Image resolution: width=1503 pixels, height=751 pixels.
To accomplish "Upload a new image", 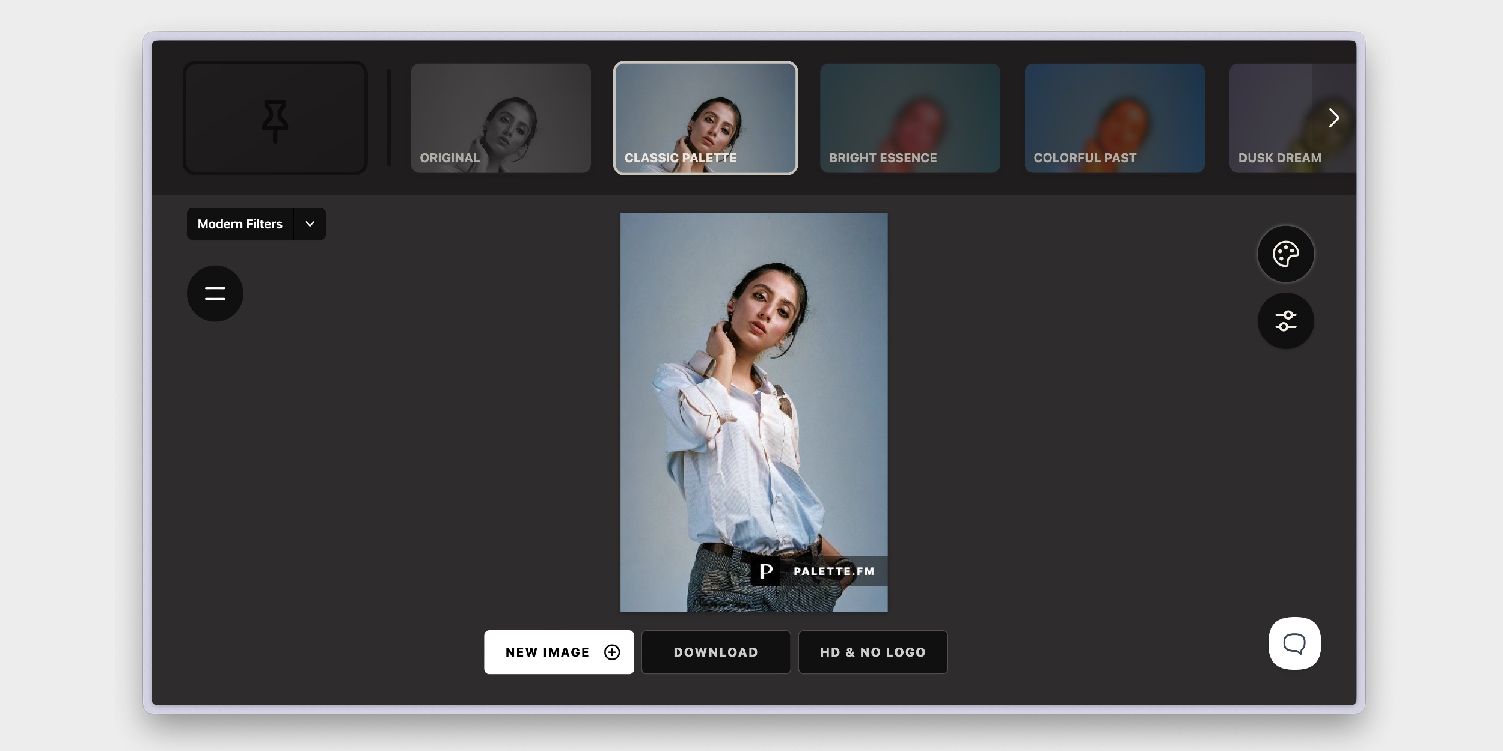I will point(559,652).
